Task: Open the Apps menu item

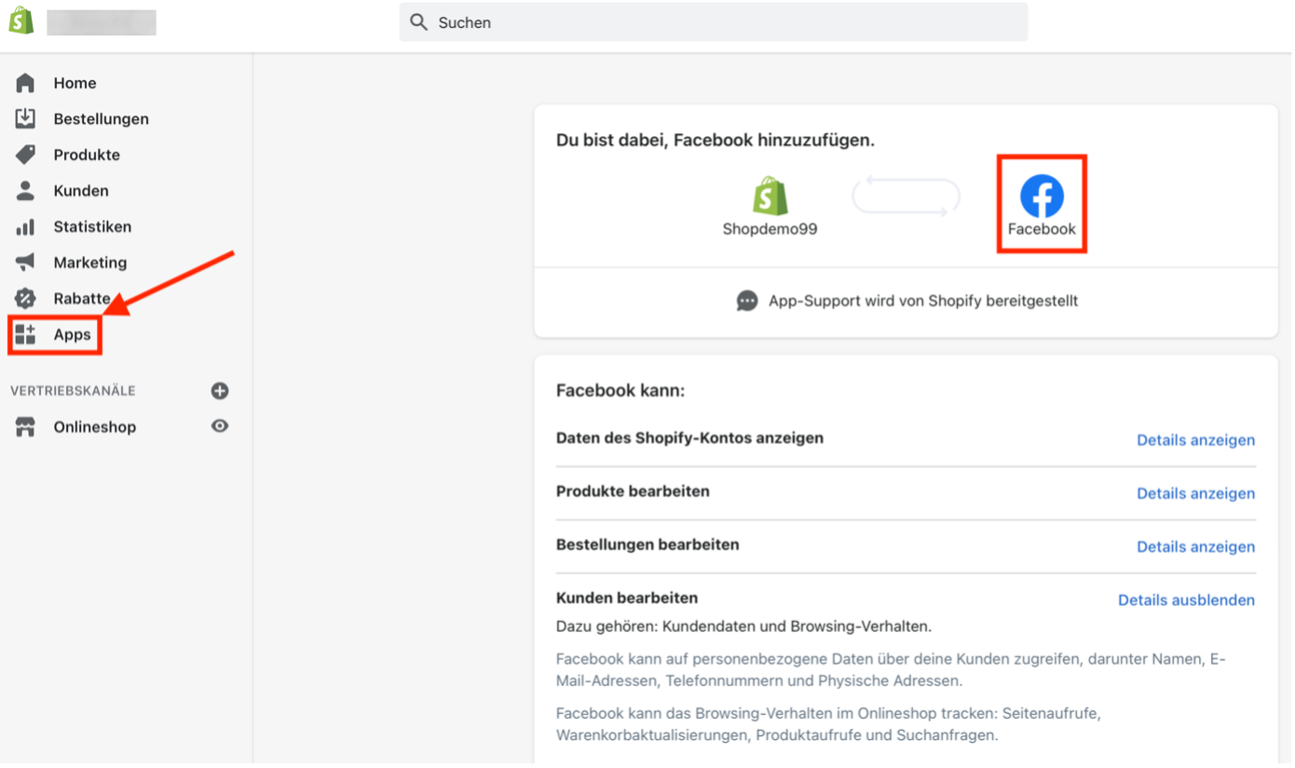Action: pyautogui.click(x=72, y=334)
